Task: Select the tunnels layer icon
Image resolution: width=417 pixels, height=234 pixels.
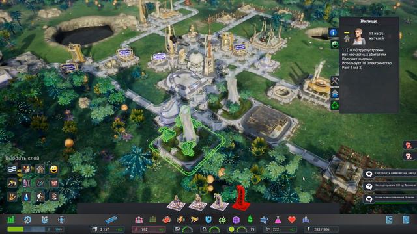Action: (x=40, y=183)
